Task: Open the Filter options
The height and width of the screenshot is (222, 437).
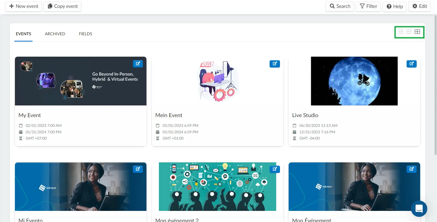Action: (x=368, y=6)
